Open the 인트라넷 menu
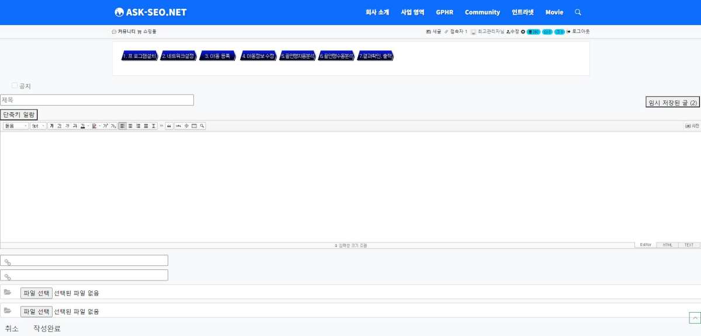 (523, 12)
